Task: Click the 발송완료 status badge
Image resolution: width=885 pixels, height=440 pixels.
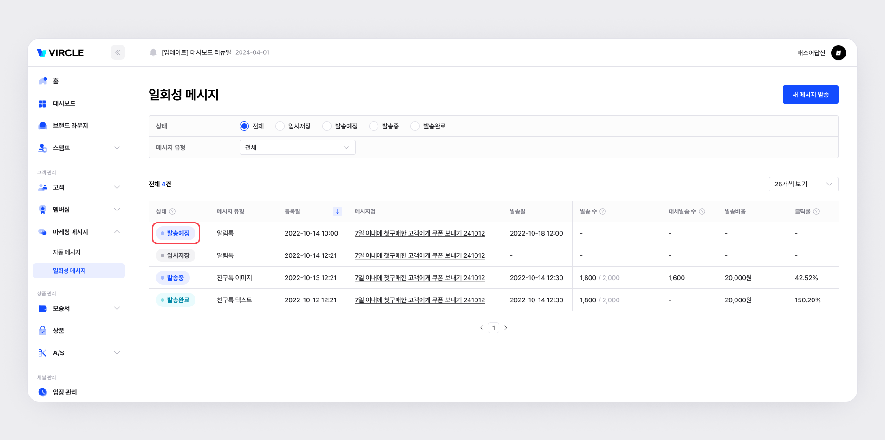Action: [176, 300]
